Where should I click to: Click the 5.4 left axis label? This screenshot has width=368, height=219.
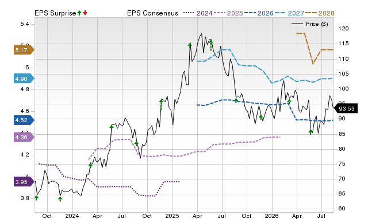pyautogui.click(x=25, y=24)
